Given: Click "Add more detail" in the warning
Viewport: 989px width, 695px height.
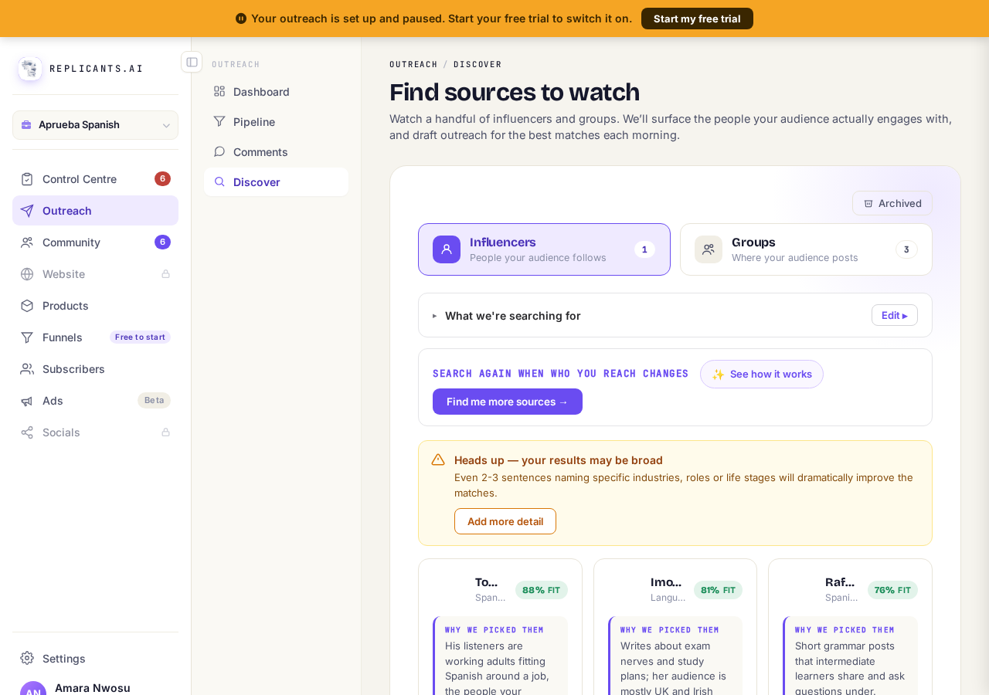Looking at the screenshot, I should pos(505,521).
